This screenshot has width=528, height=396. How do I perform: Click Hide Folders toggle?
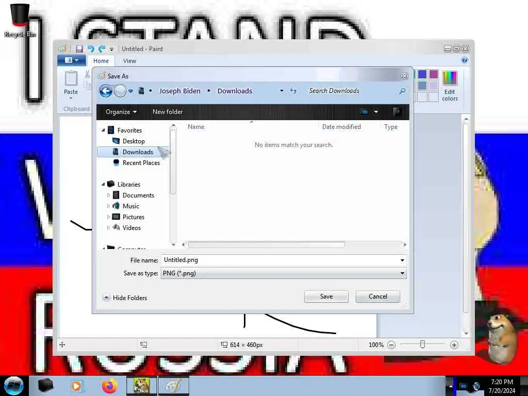(125, 298)
